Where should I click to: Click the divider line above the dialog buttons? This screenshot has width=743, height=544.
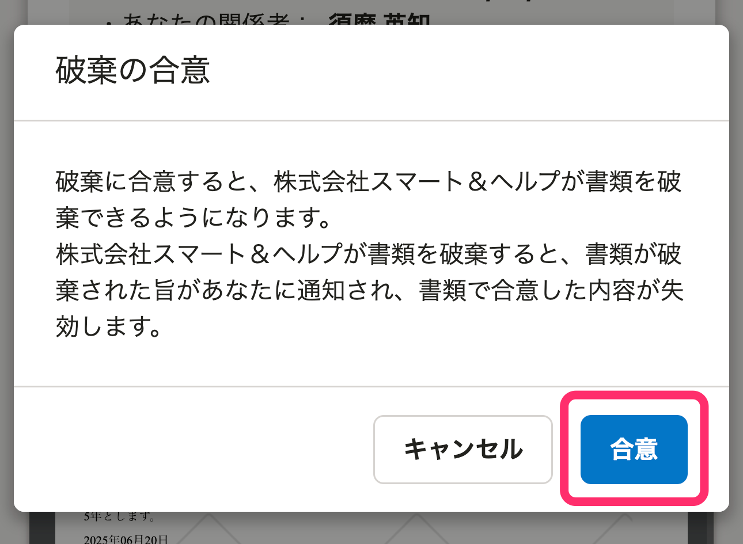pos(371,386)
